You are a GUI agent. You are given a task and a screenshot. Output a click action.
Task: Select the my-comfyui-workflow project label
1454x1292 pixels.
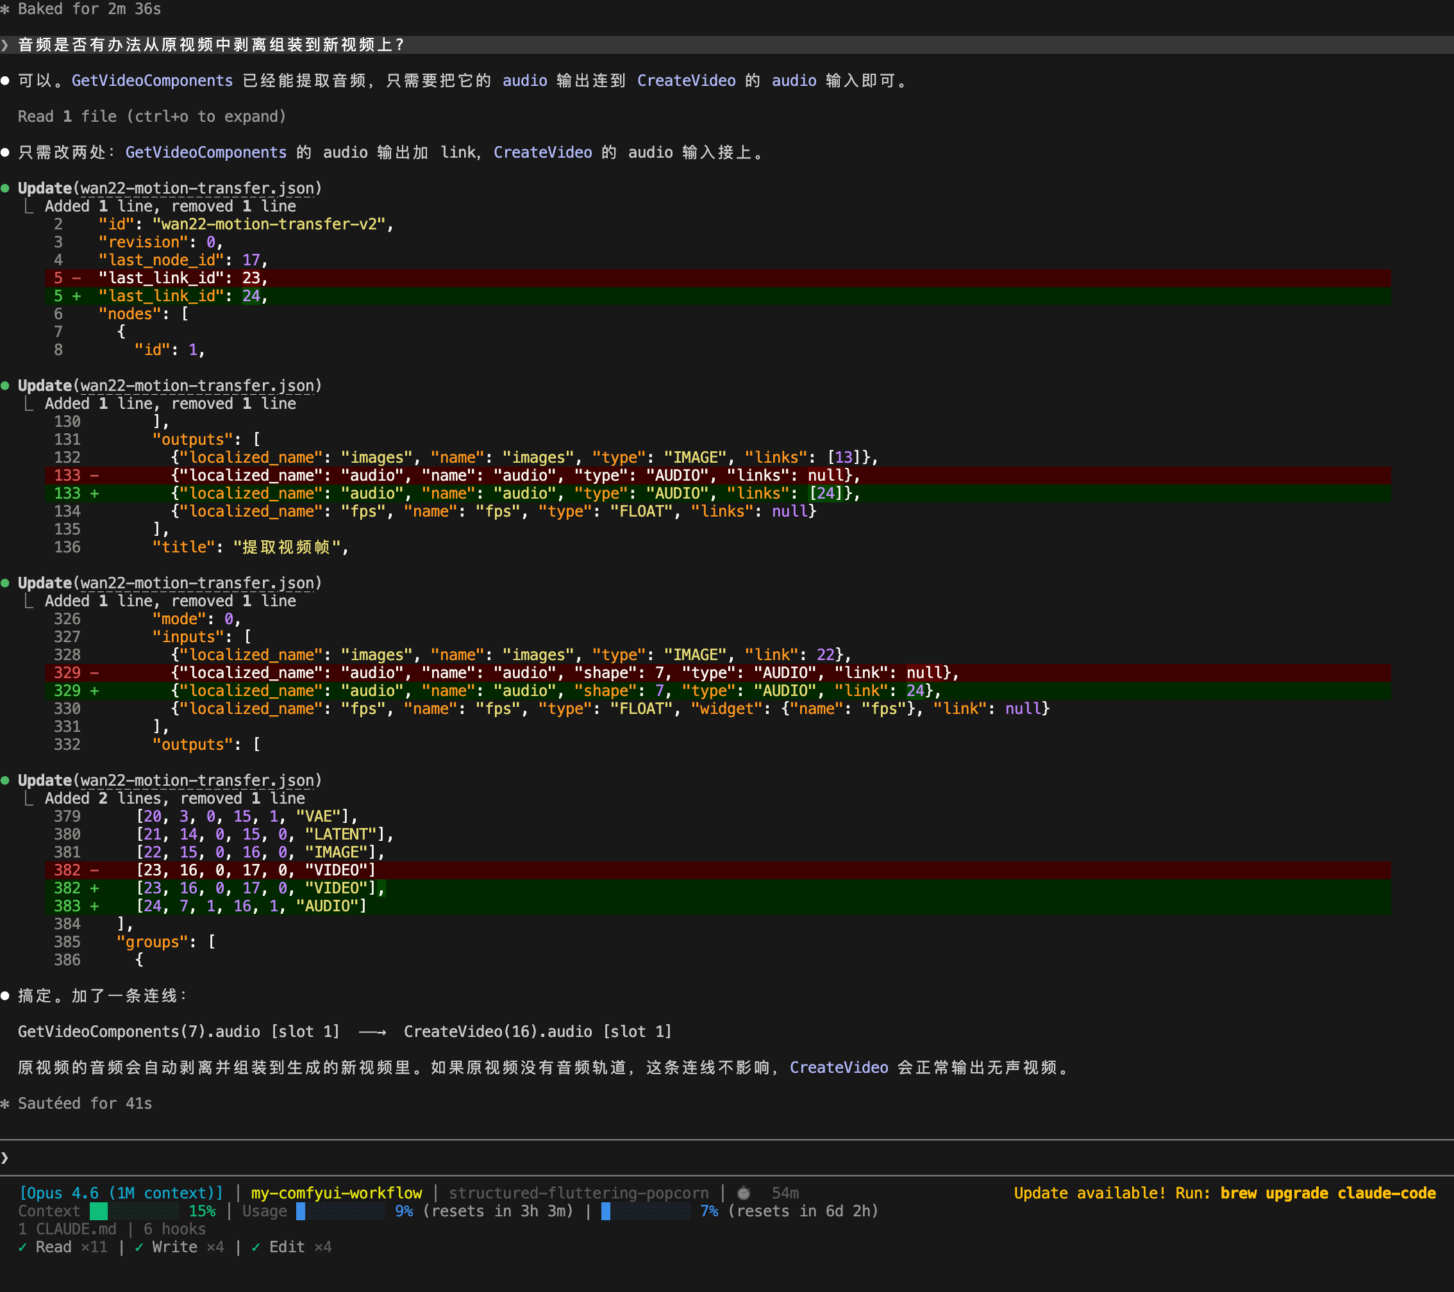point(337,1193)
